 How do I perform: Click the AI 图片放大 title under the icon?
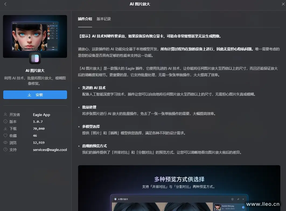[x=35, y=71]
